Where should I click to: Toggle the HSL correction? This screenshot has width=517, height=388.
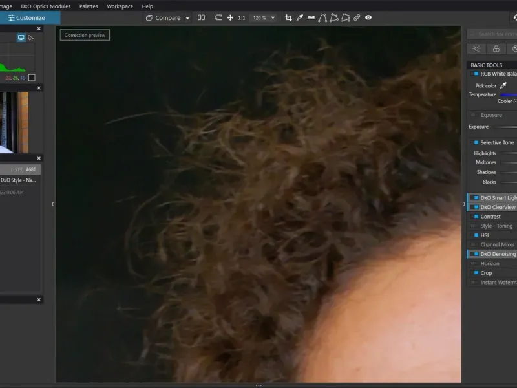pos(476,235)
